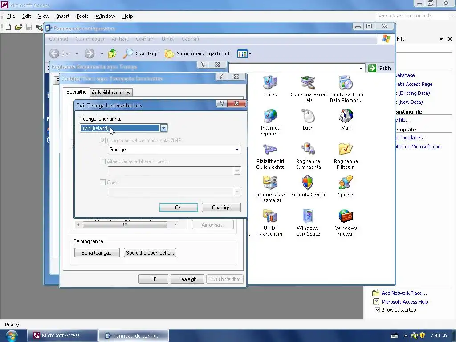Open Windows CardSpace icon

coord(308,223)
